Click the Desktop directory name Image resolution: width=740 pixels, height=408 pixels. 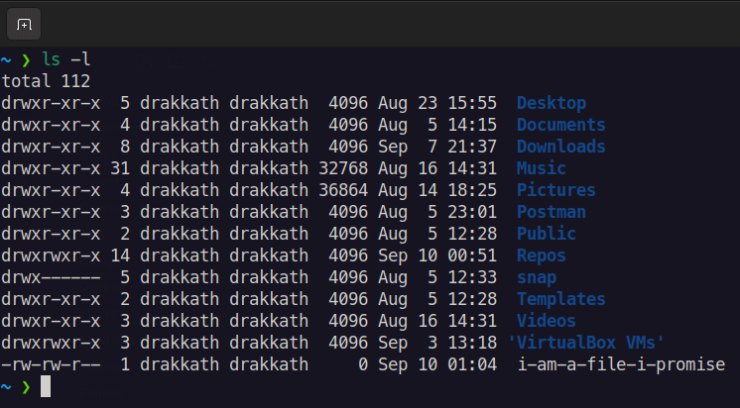pyautogui.click(x=551, y=103)
